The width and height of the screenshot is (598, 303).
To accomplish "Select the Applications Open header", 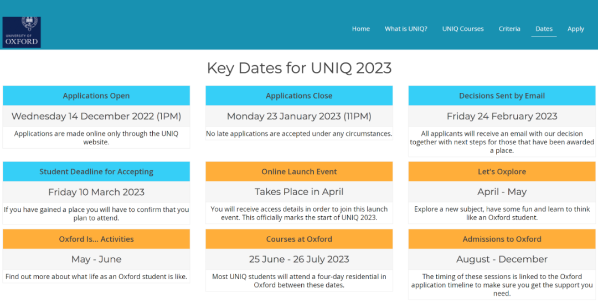I will pos(96,96).
